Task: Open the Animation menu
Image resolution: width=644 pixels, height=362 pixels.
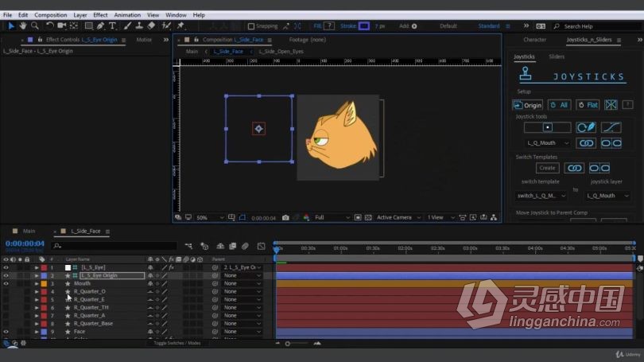Action: (127, 15)
